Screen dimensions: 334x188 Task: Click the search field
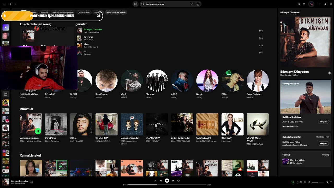click(167, 4)
